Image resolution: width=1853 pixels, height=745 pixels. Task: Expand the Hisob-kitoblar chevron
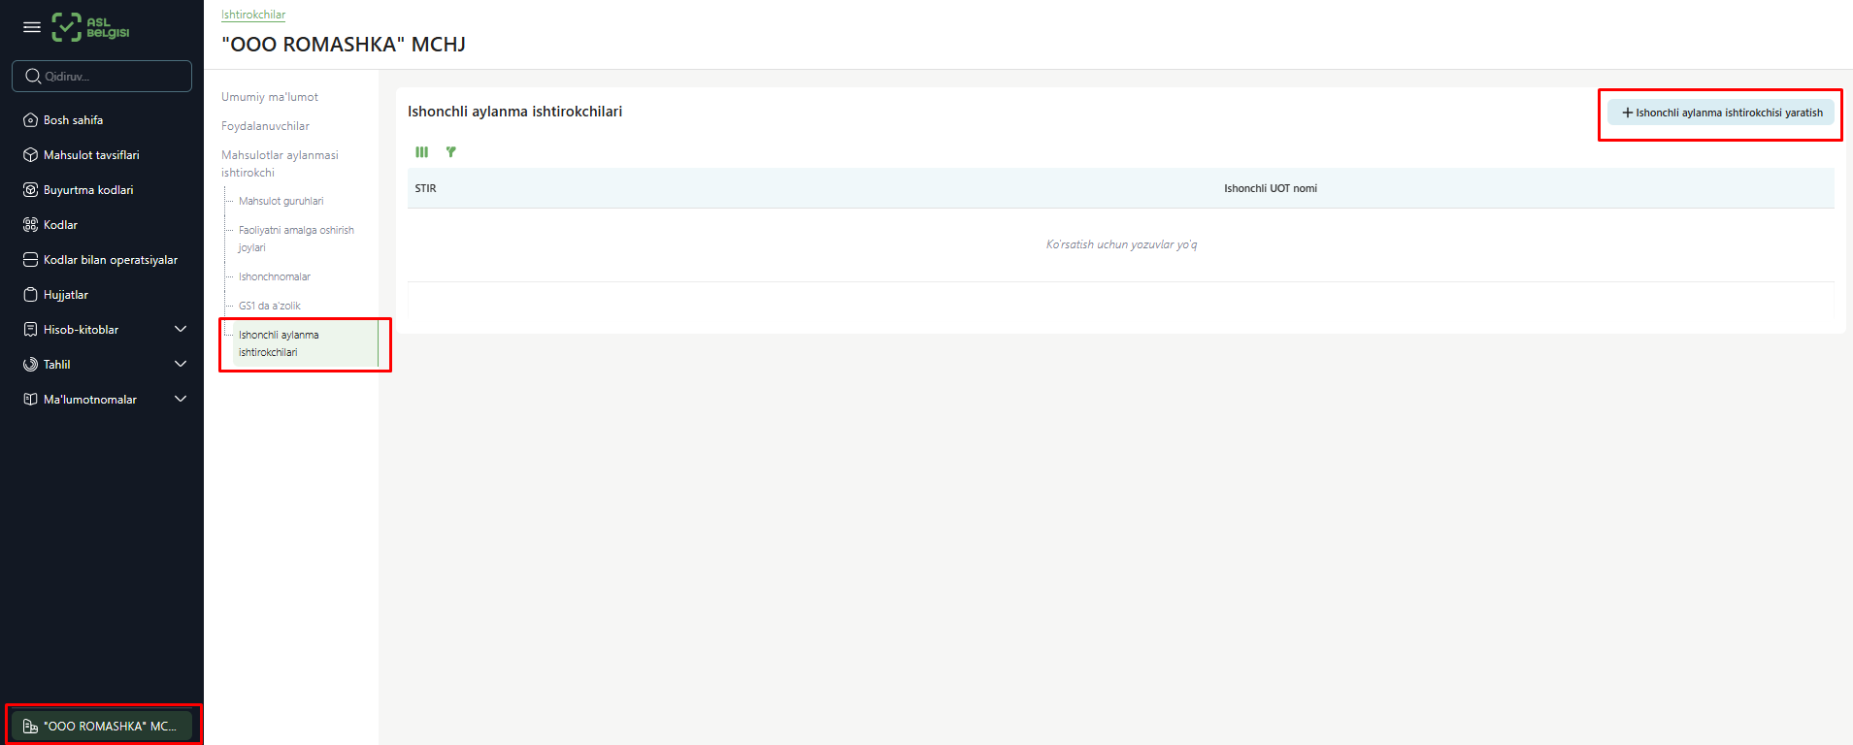click(181, 330)
